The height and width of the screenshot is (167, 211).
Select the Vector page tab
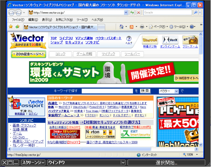pyautogui.click(x=60, y=27)
